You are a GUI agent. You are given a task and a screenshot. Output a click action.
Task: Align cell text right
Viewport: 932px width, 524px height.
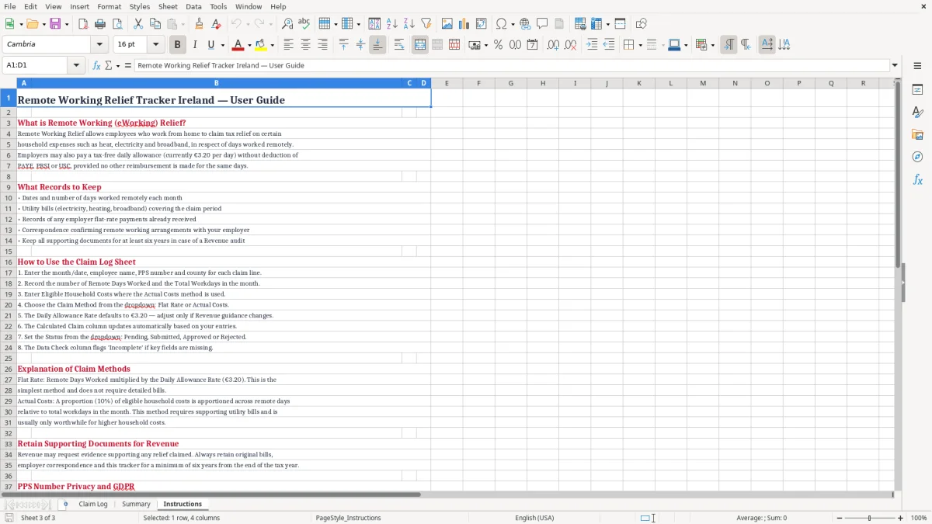coord(322,45)
